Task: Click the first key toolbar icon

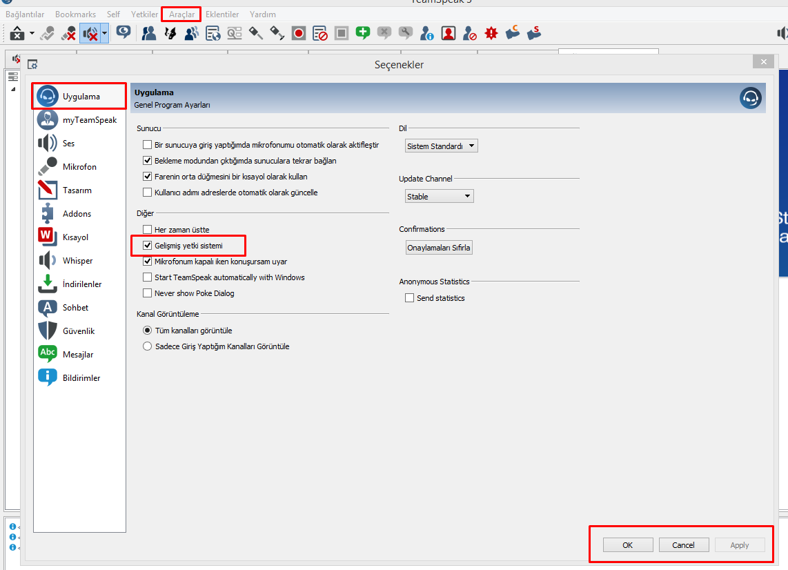Action: (256, 33)
